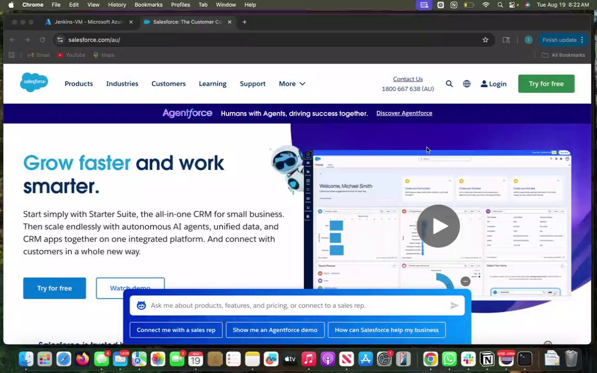The height and width of the screenshot is (373, 597).
Task: Open the Terminal app in the Dock
Action: pyautogui.click(x=524, y=359)
